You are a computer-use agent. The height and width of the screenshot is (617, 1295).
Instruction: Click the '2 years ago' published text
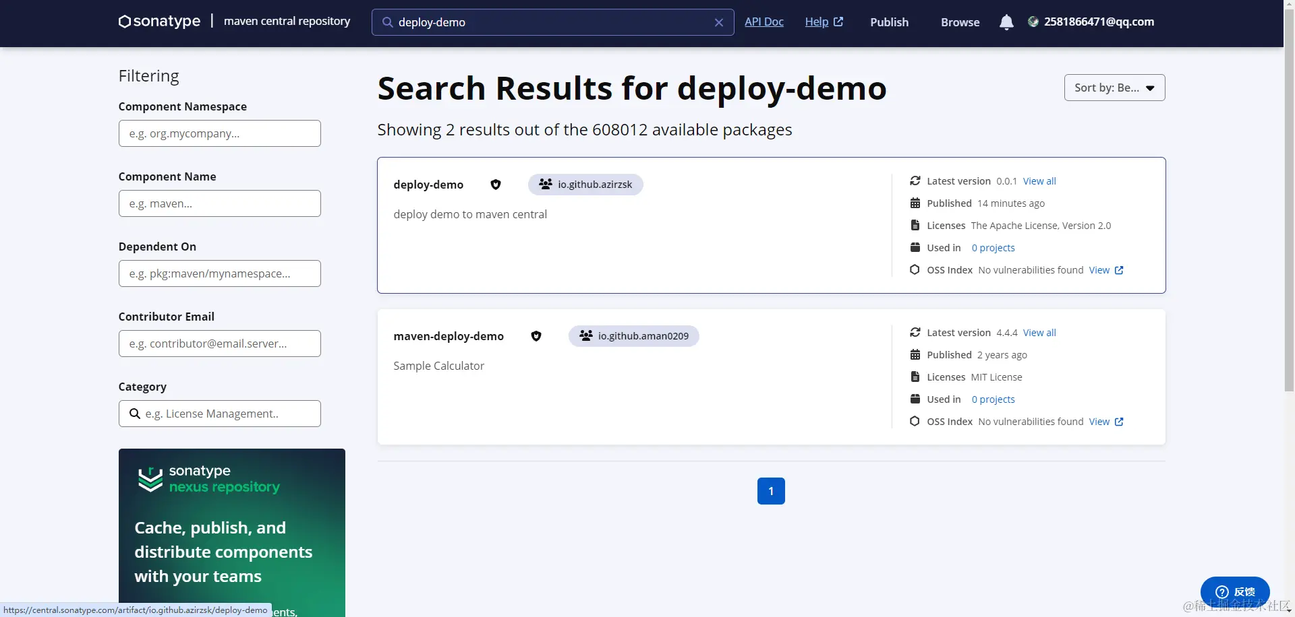click(1002, 355)
